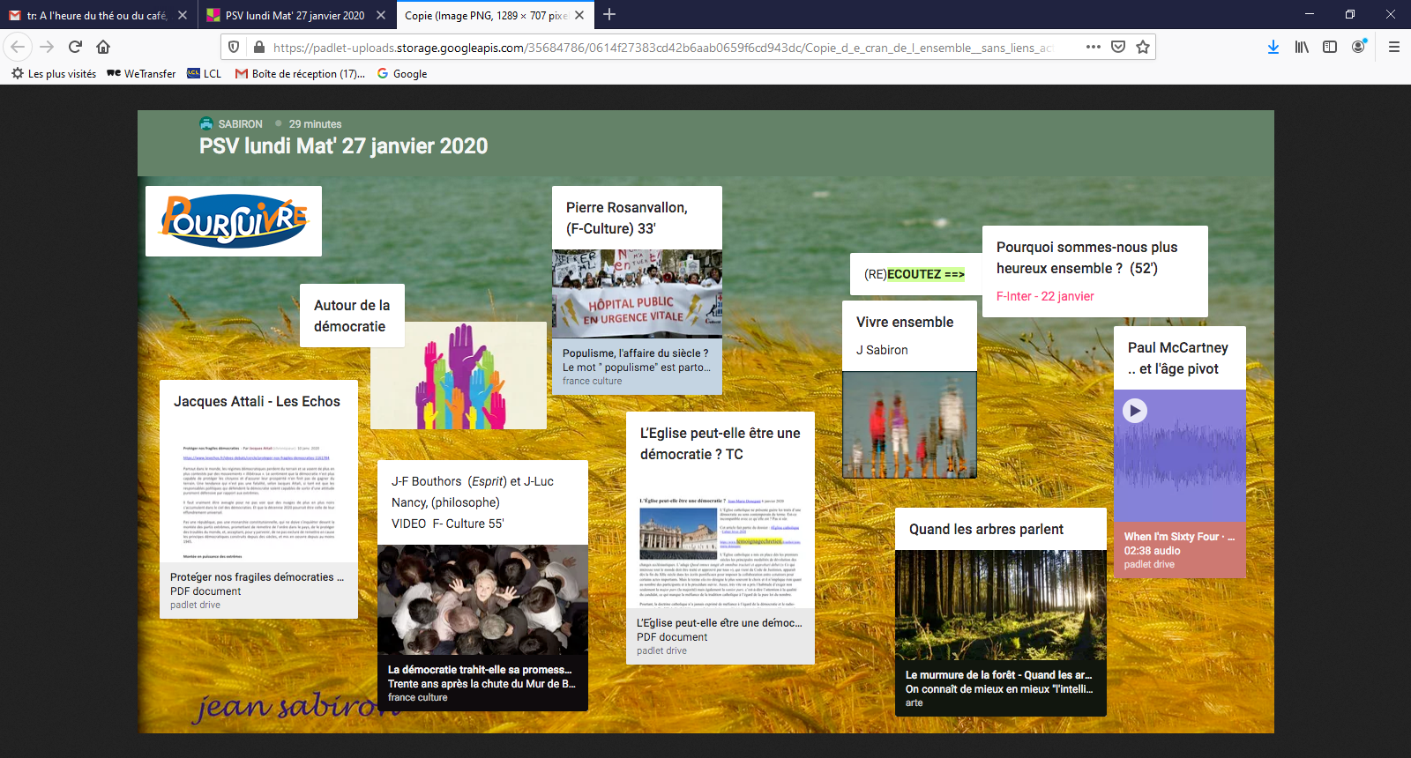Open the Firefox hamburger menu
Viewport: 1411px width, 758px height.
coord(1394,47)
